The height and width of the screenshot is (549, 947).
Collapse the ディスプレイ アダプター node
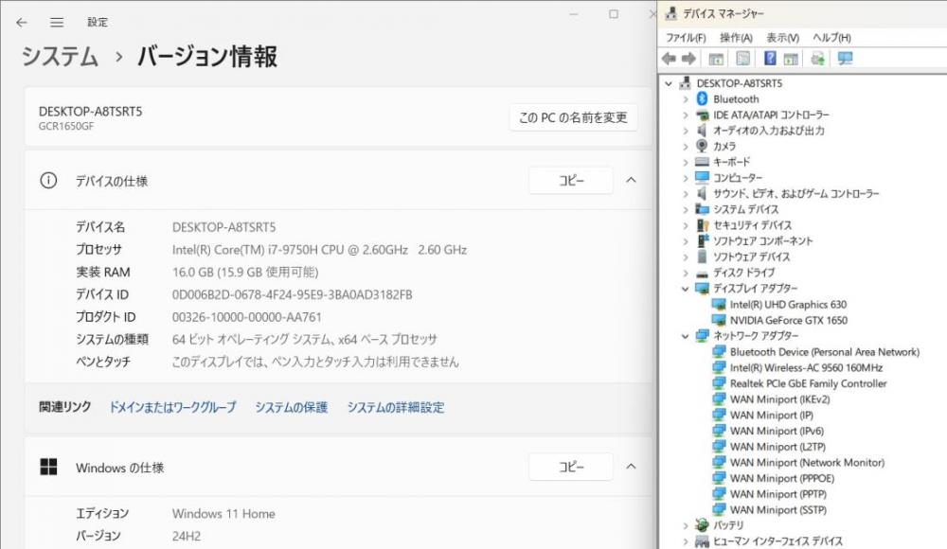coord(686,289)
